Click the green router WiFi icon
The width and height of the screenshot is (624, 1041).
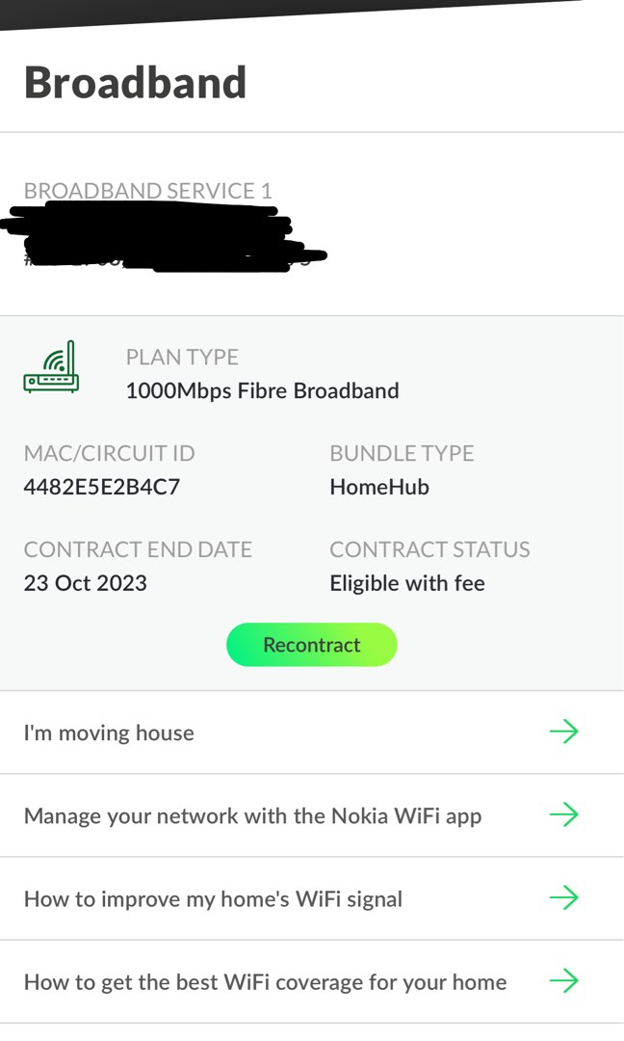(53, 366)
